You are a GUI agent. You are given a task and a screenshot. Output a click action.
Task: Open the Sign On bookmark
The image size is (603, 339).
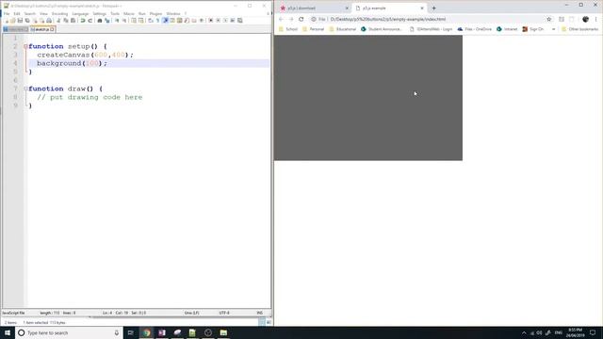pyautogui.click(x=533, y=29)
